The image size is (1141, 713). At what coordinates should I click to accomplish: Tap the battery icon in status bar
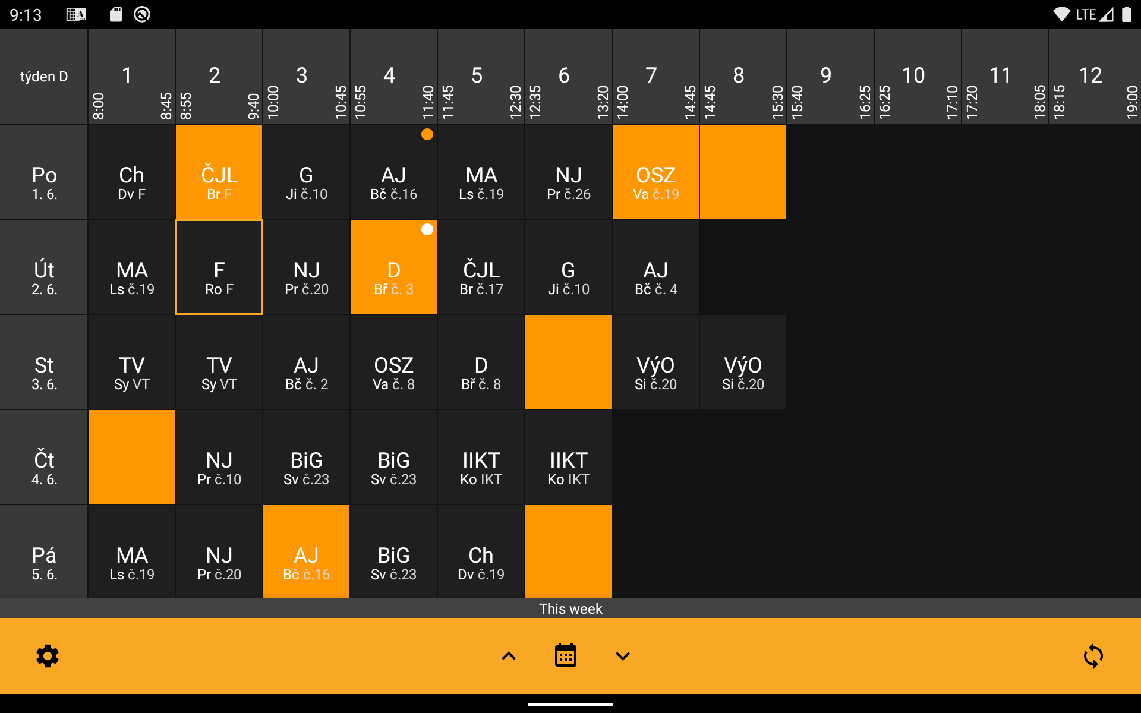1126,14
